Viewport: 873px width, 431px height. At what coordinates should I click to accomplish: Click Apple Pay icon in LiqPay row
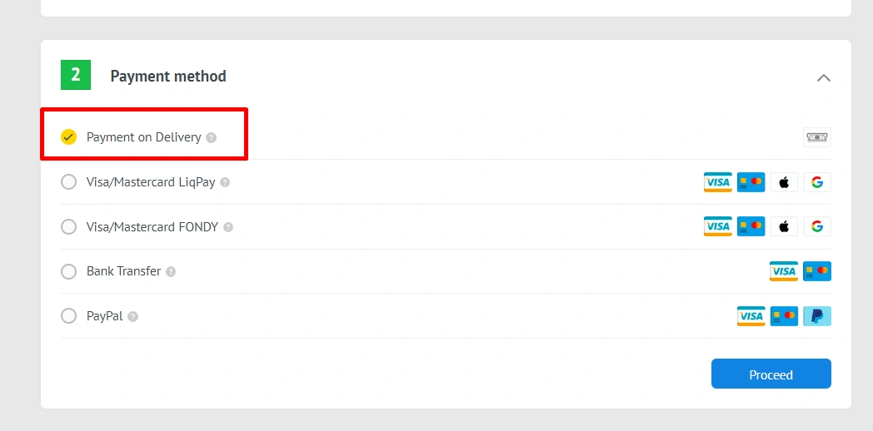point(784,182)
